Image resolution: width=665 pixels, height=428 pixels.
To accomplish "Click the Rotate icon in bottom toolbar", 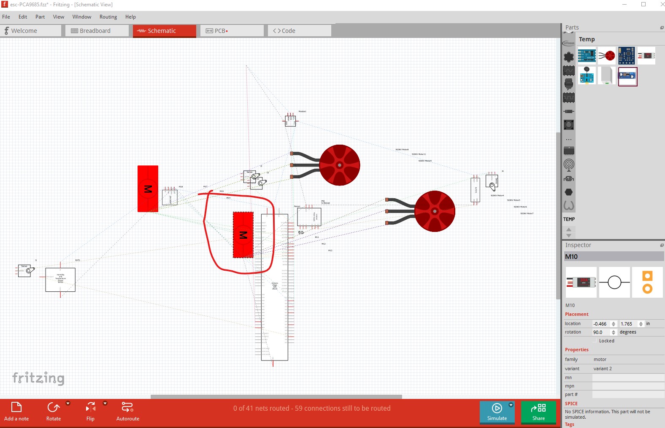I will pyautogui.click(x=53, y=407).
